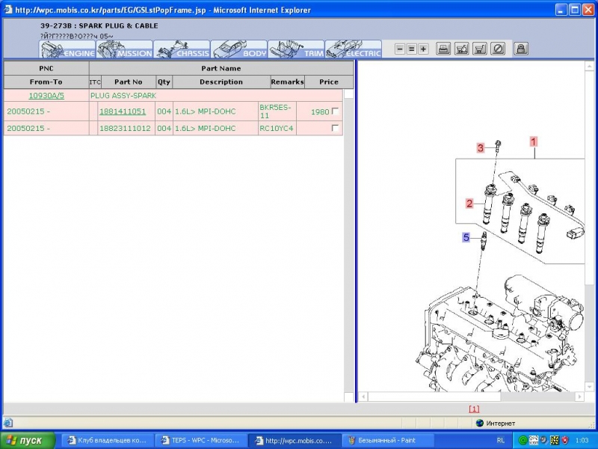This screenshot has height=449, width=598.
Task: Select part number 18823111012
Action: [x=125, y=128]
